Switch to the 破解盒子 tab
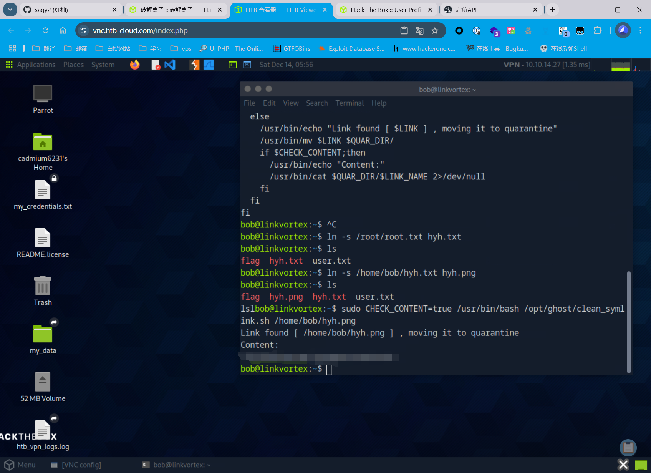This screenshot has height=473, width=651. [176, 10]
